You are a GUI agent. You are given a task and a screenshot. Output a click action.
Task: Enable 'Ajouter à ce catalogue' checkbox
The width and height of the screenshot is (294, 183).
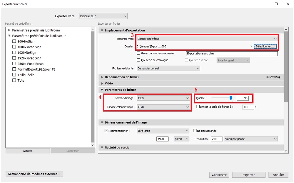coord(138,60)
